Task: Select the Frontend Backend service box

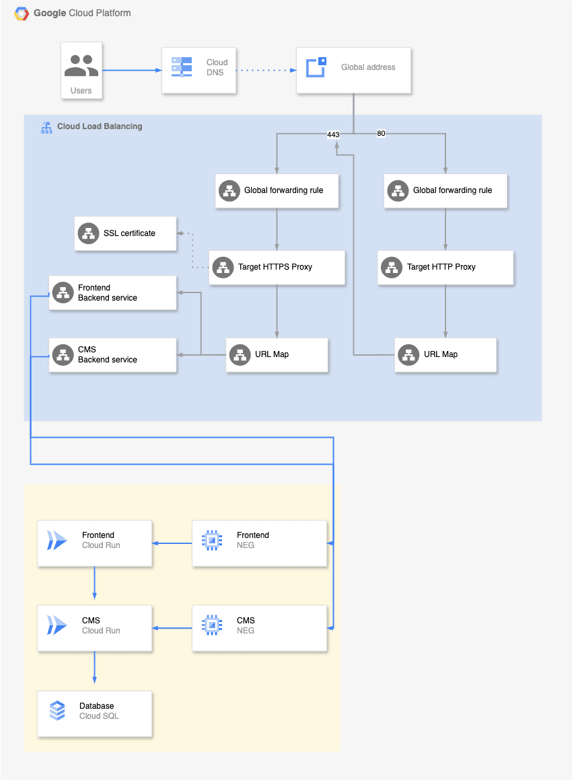Action: pos(113,293)
